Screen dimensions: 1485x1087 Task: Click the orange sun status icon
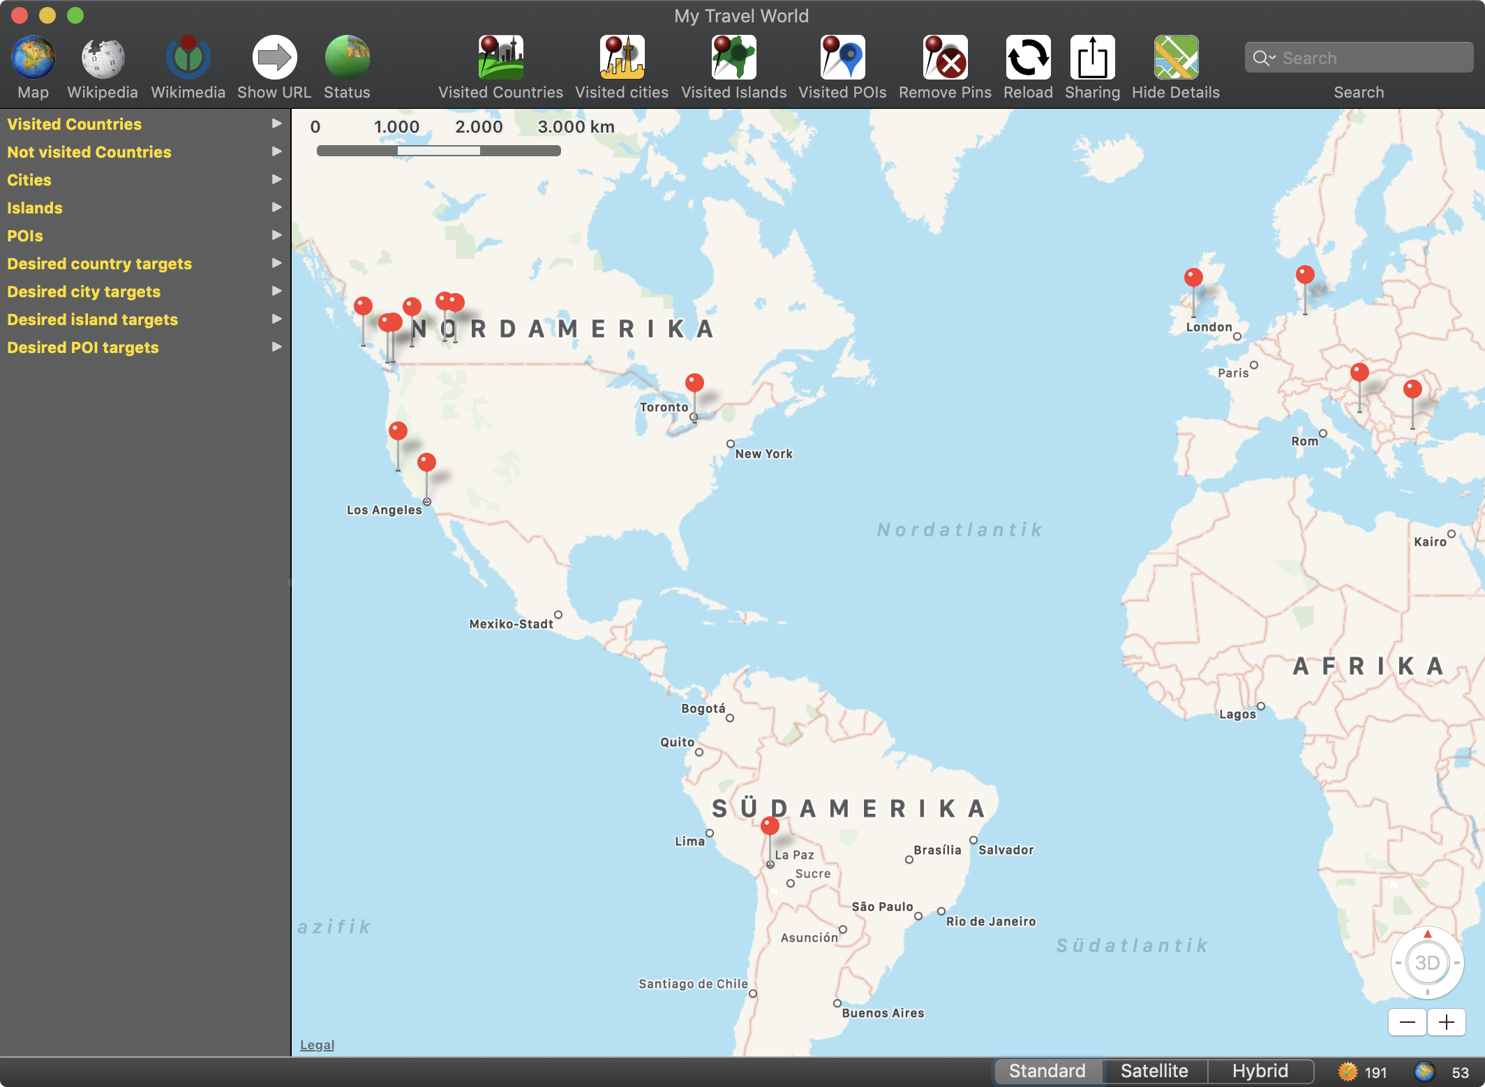click(1348, 1072)
